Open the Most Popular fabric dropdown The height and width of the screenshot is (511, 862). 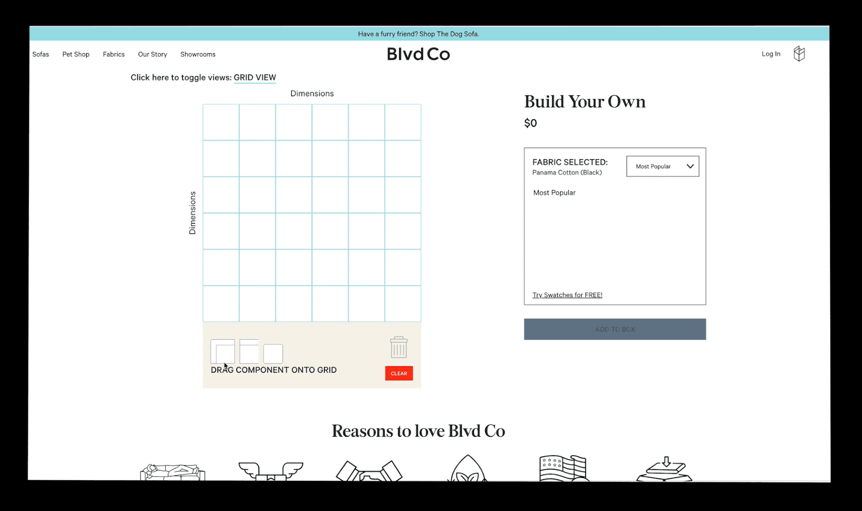[663, 166]
